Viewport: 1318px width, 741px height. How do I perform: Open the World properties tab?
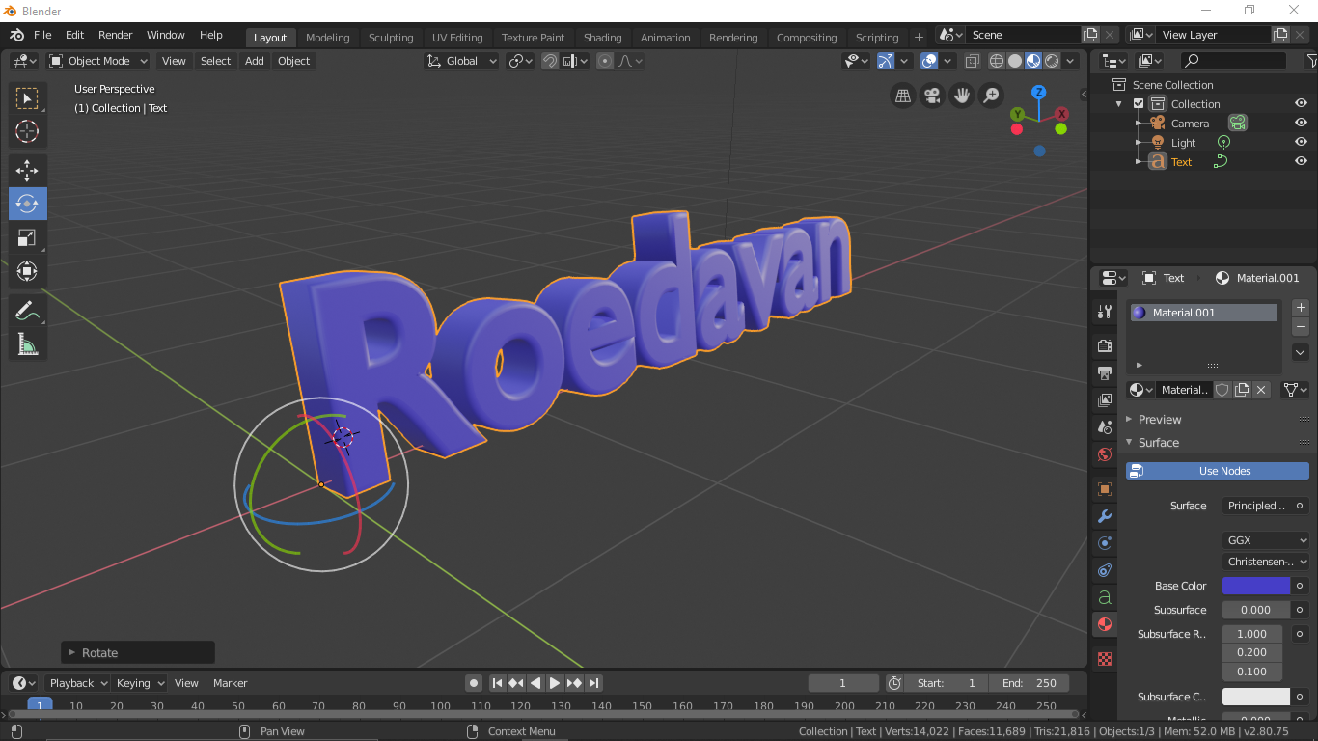1105,453
